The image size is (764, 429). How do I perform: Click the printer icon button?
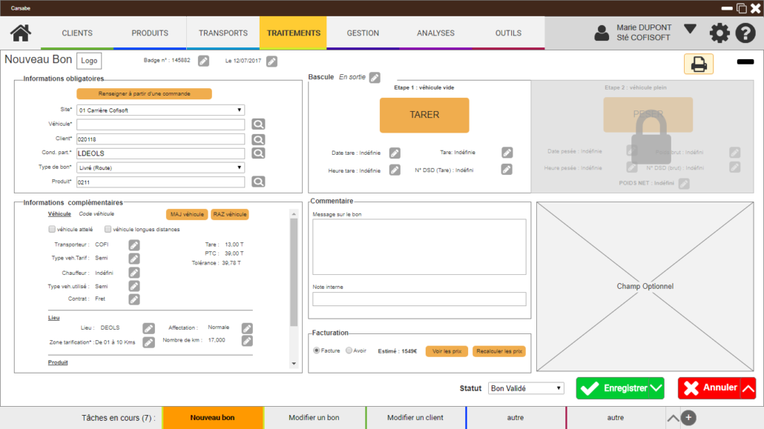tap(698, 64)
